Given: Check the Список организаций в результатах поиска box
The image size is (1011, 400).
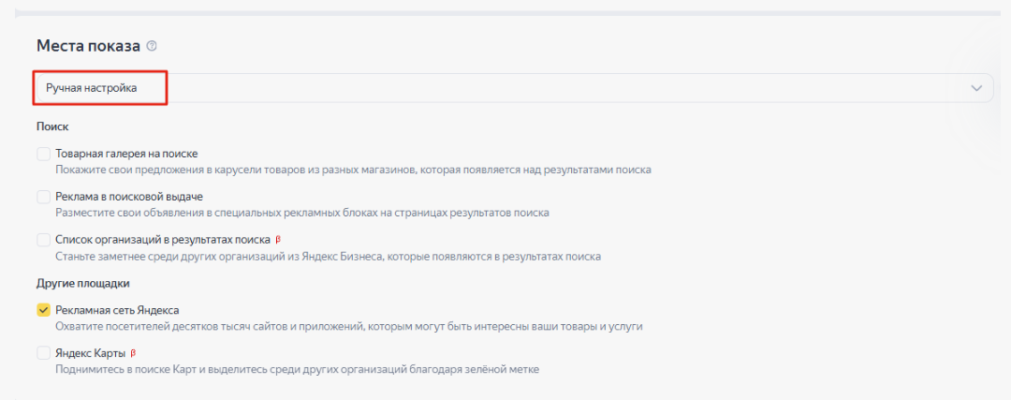Looking at the screenshot, I should (43, 240).
